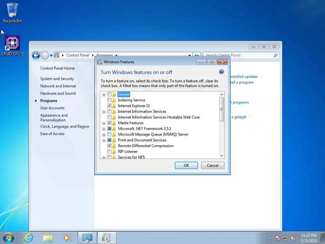The image size is (325, 244).
Task: Click the Media Features folder icon
Action: pos(114,123)
